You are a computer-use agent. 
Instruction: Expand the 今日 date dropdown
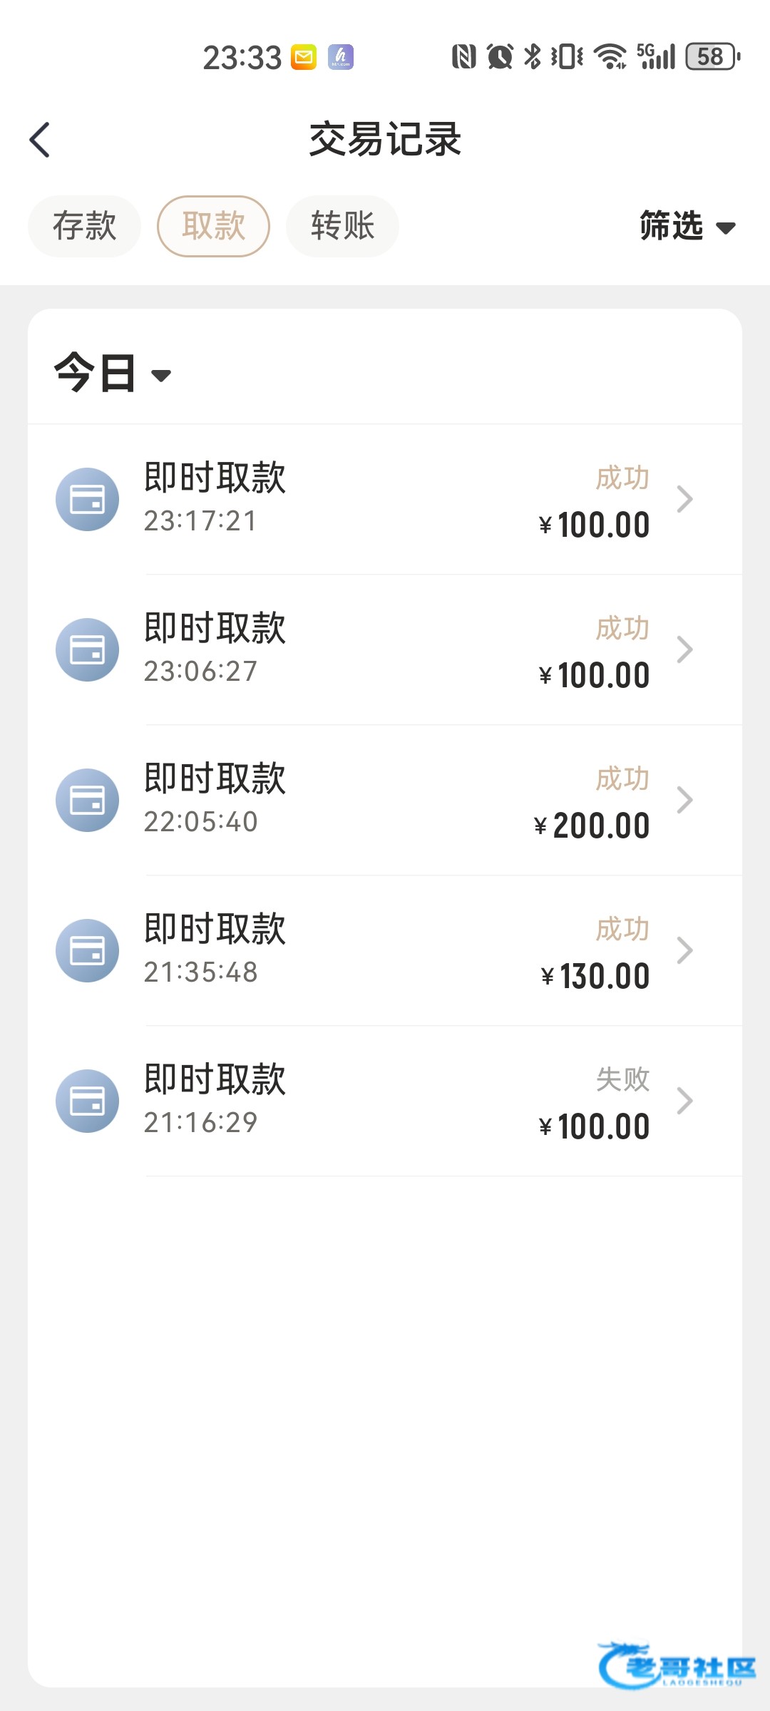[x=113, y=373]
